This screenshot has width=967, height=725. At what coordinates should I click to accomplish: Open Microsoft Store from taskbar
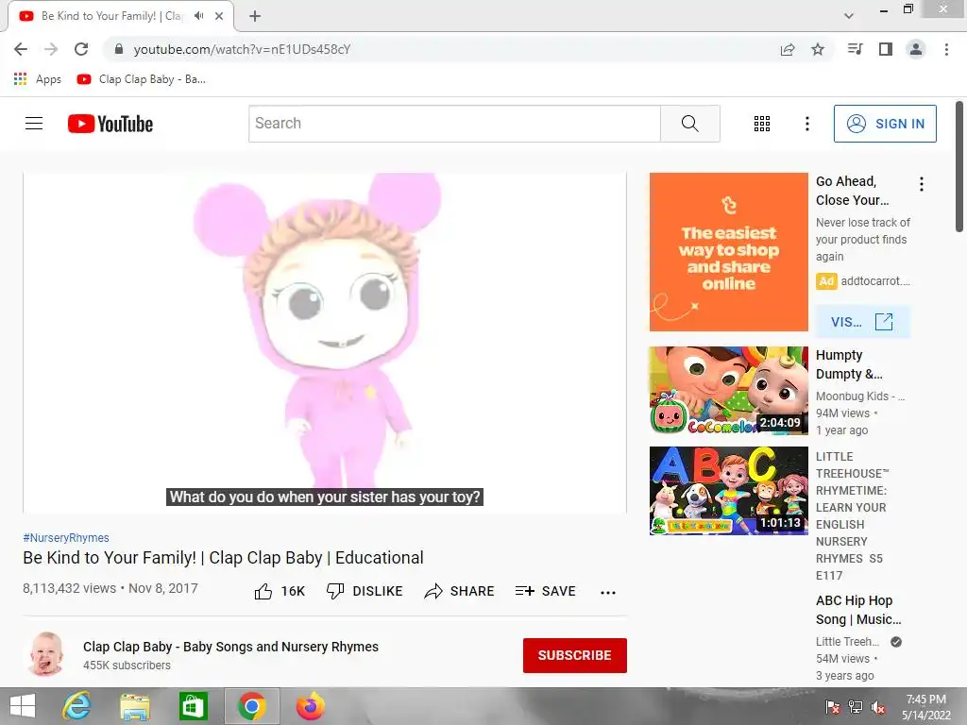[193, 706]
